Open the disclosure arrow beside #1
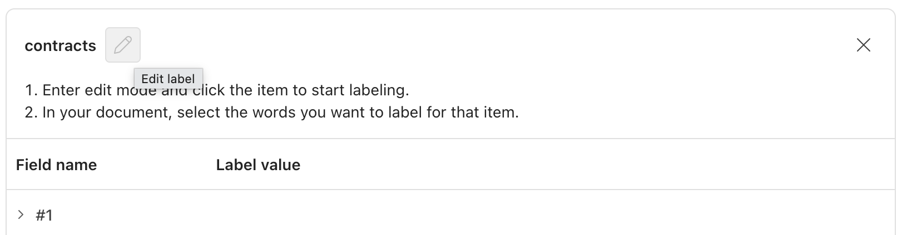Image resolution: width=902 pixels, height=235 pixels. [x=21, y=214]
